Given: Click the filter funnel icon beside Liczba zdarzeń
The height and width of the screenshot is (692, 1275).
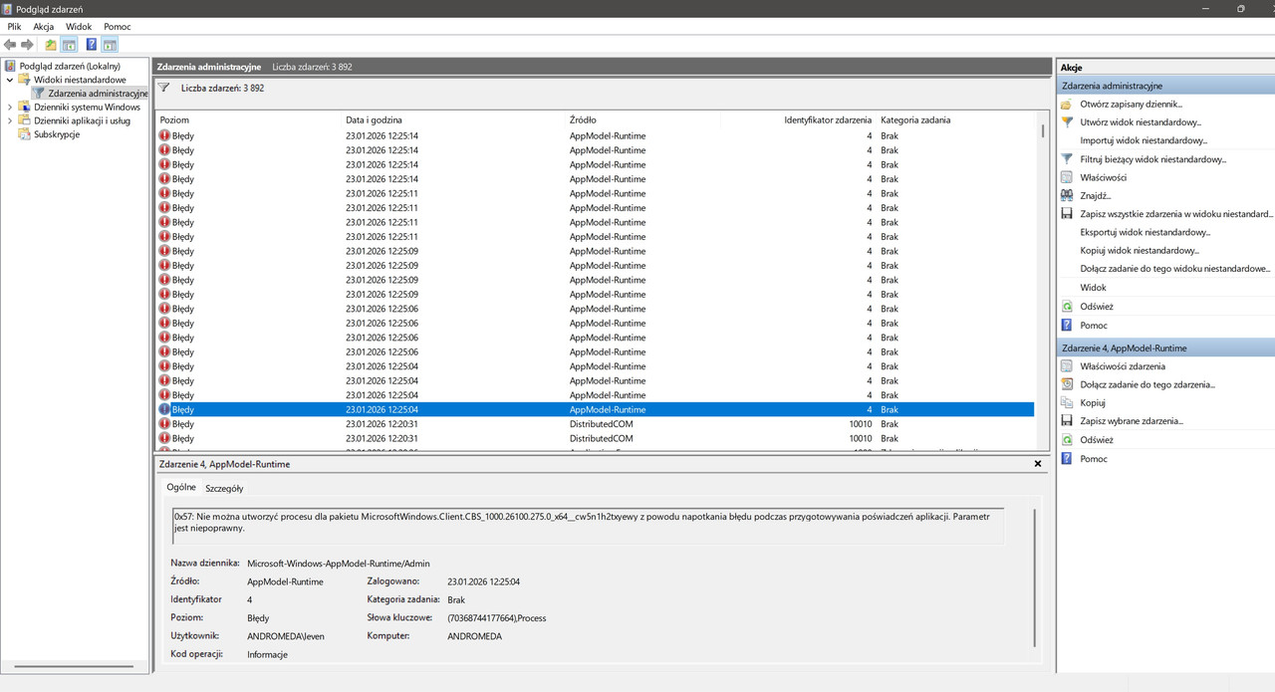Looking at the screenshot, I should coord(164,88).
